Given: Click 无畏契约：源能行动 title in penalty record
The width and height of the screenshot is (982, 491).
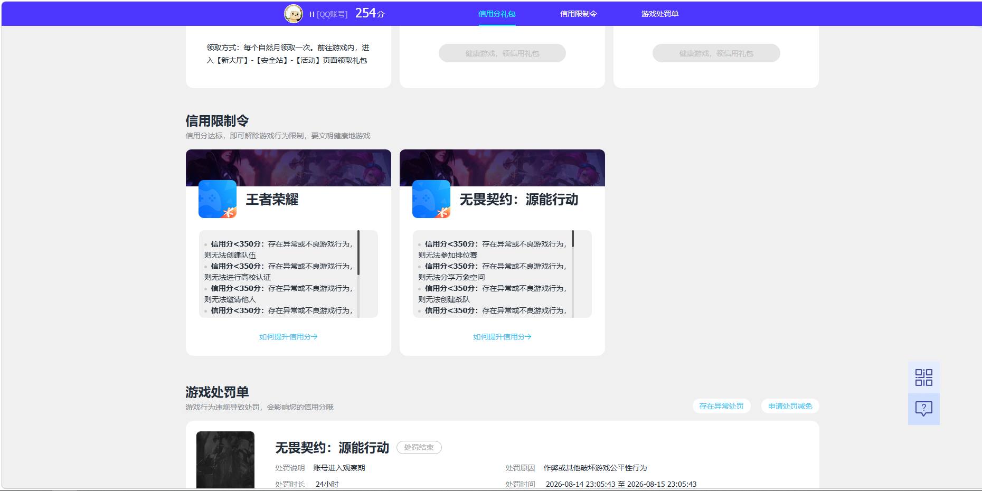Looking at the screenshot, I should pyautogui.click(x=332, y=448).
